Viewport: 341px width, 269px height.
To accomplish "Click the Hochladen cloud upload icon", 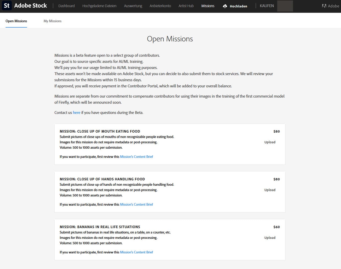I will click(x=225, y=6).
